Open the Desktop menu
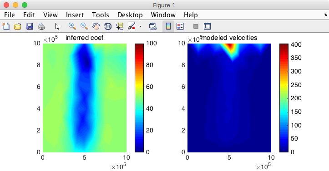This screenshot has height=171, width=329. [130, 15]
